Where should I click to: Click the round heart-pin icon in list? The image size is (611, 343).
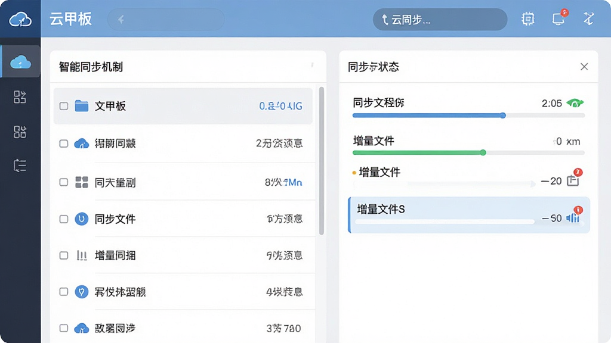tap(81, 292)
